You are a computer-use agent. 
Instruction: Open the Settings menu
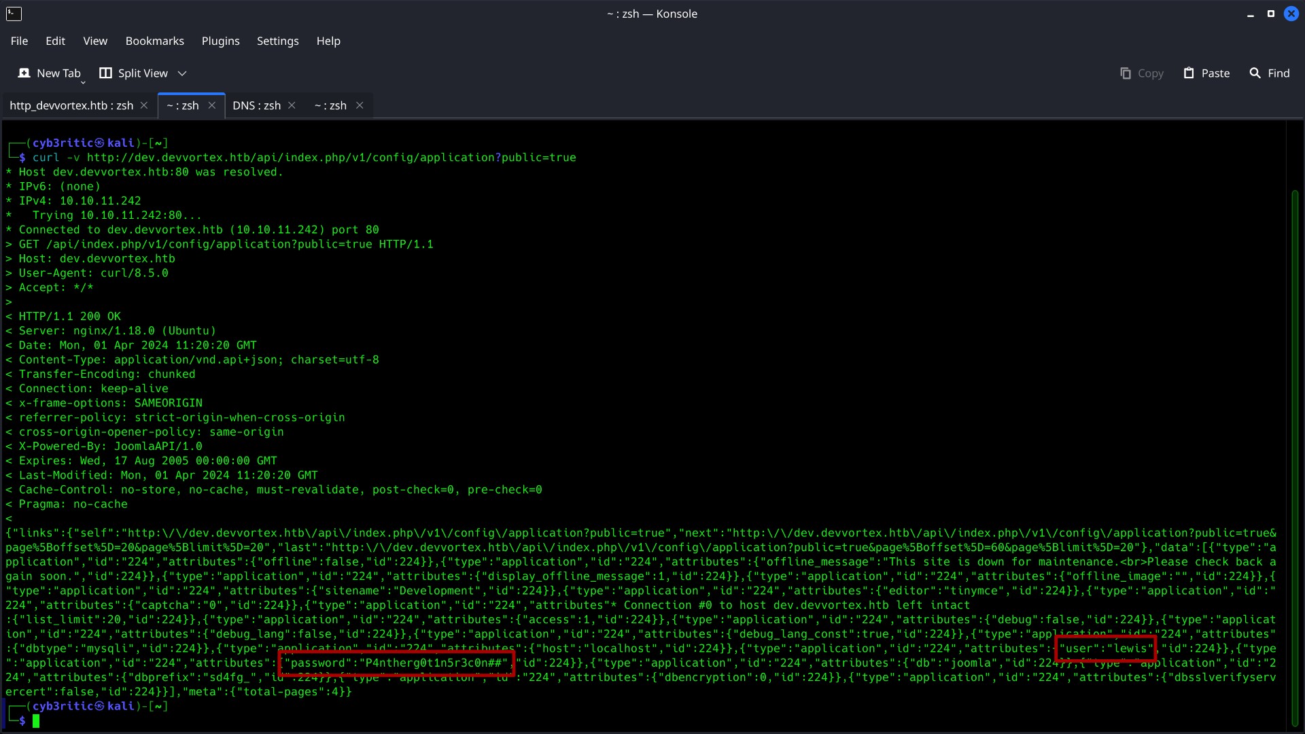pyautogui.click(x=277, y=41)
